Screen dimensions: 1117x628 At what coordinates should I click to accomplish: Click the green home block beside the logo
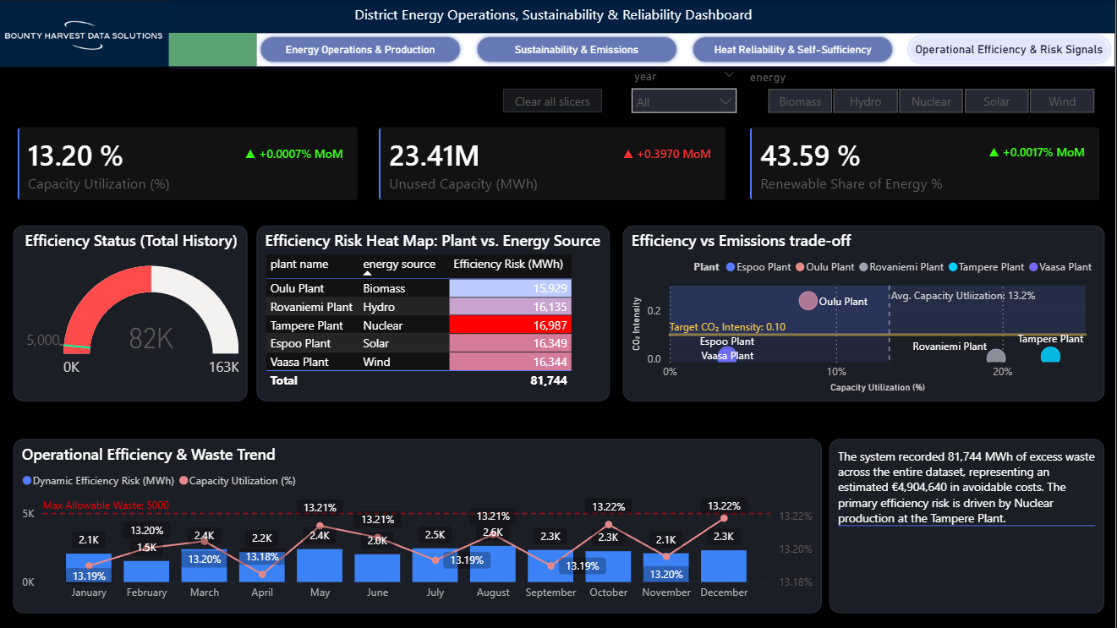click(x=212, y=49)
